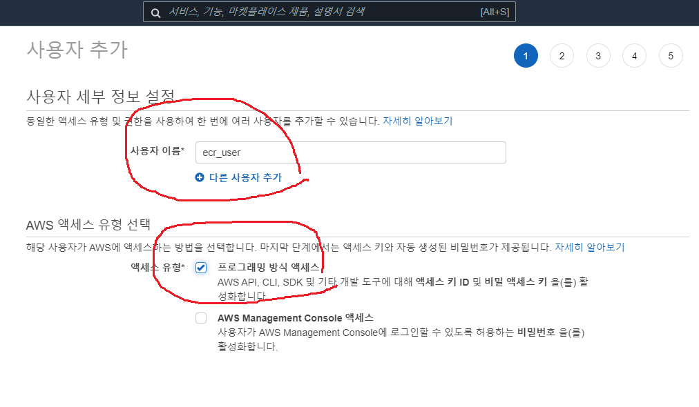
Task: Select step 3 circle in progress tracker
Action: pyautogui.click(x=598, y=56)
